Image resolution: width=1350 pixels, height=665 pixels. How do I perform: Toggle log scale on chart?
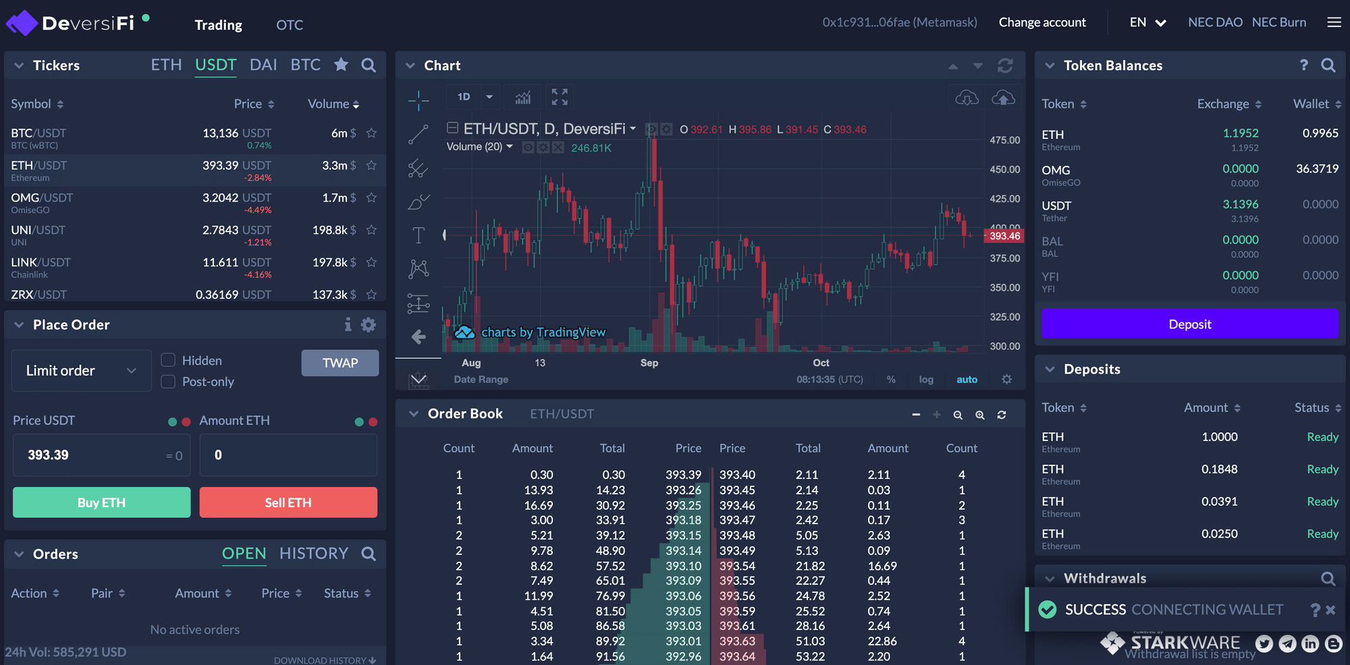926,379
